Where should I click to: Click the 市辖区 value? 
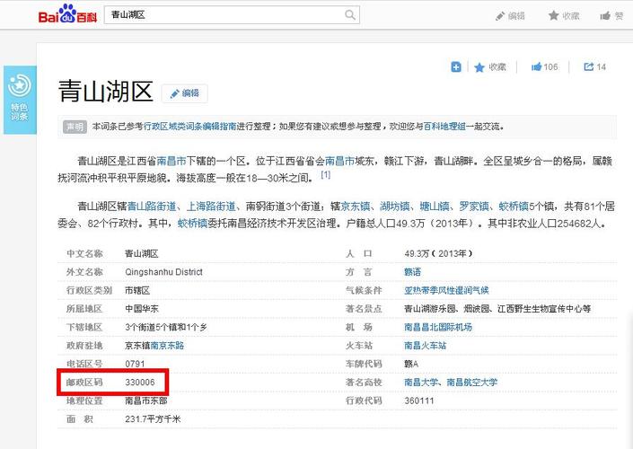[x=137, y=290]
